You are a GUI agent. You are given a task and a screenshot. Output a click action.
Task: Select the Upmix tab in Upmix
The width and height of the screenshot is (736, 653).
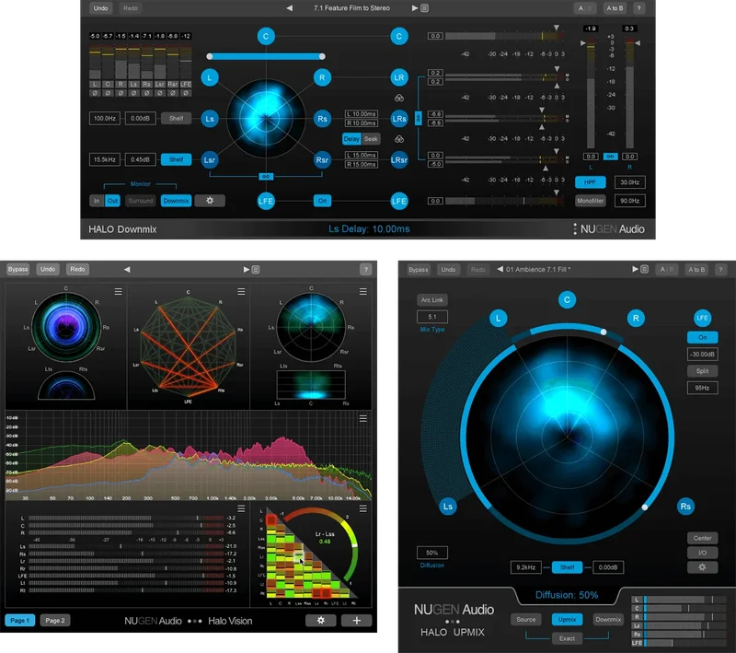pos(567,619)
